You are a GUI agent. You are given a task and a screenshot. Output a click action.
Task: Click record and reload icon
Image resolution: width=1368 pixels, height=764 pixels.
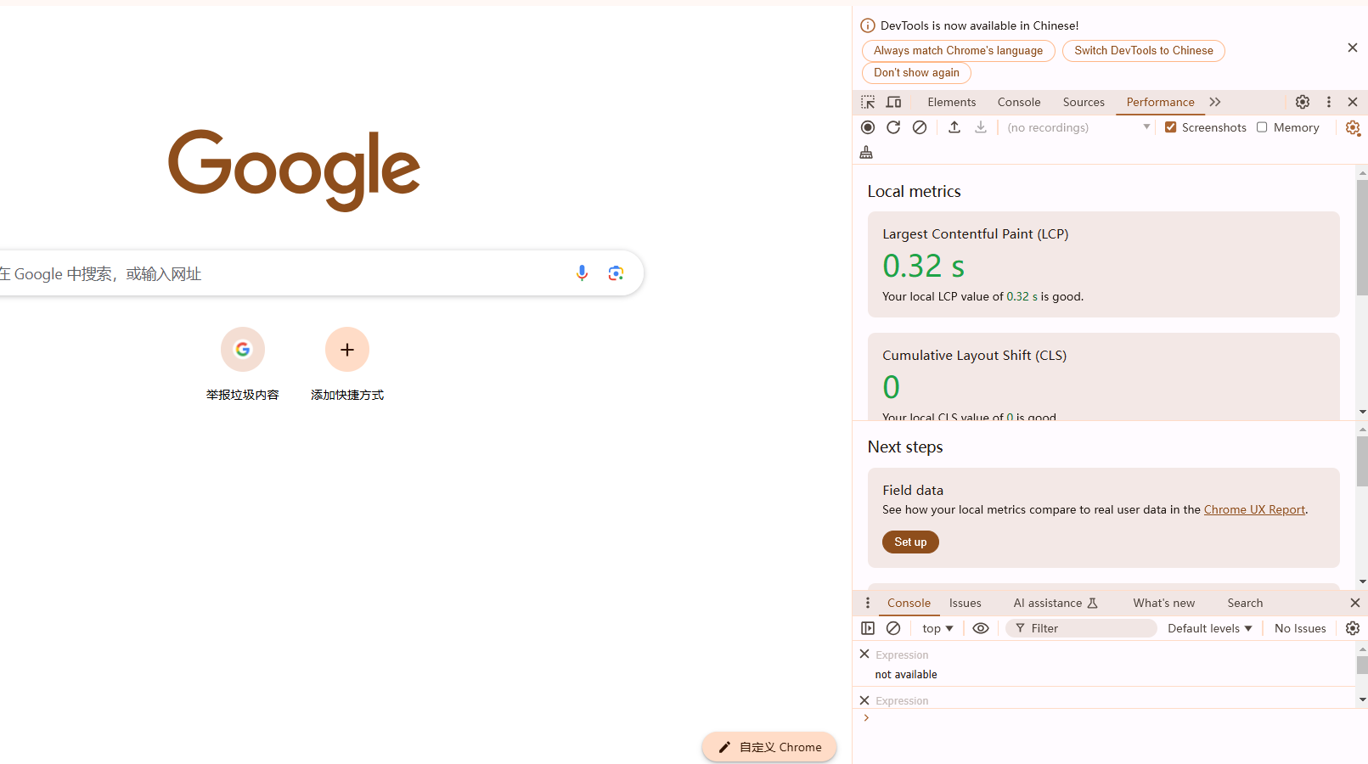(x=893, y=127)
